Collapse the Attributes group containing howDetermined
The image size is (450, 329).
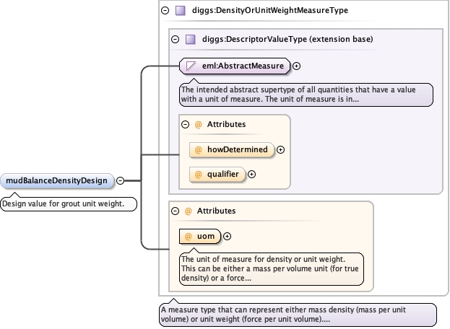point(185,124)
